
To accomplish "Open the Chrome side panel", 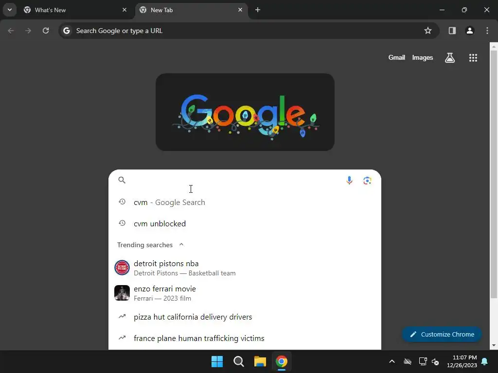I will 452,31.
